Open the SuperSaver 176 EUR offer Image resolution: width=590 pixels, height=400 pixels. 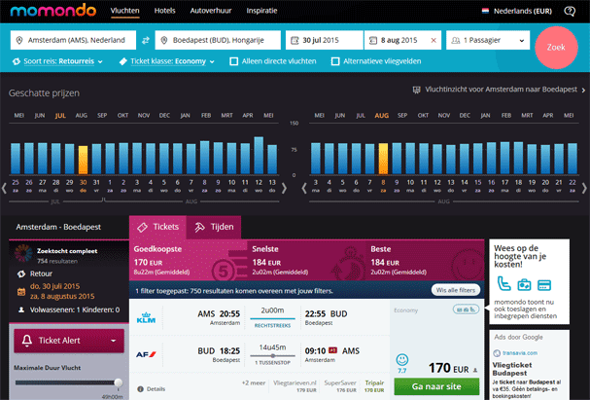click(x=340, y=386)
